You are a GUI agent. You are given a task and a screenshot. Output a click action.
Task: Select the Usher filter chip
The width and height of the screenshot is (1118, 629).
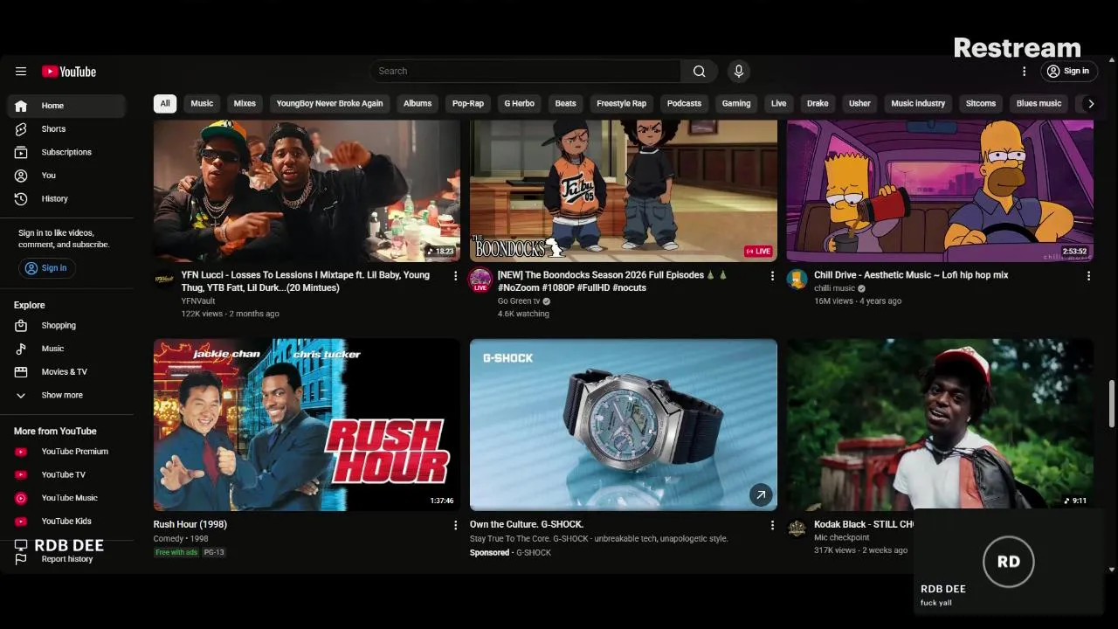pyautogui.click(x=859, y=103)
